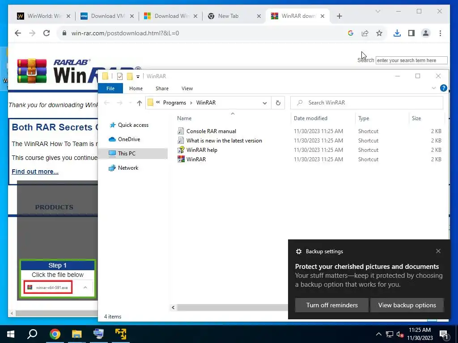The height and width of the screenshot is (343, 458).
Task: Expand the winrar-x64-591.exe download options caret
Action: [x=85, y=288]
